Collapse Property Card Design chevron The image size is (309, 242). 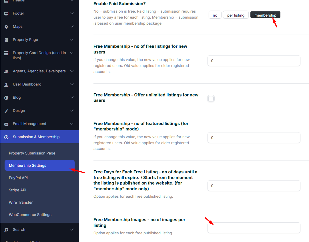click(x=72, y=53)
